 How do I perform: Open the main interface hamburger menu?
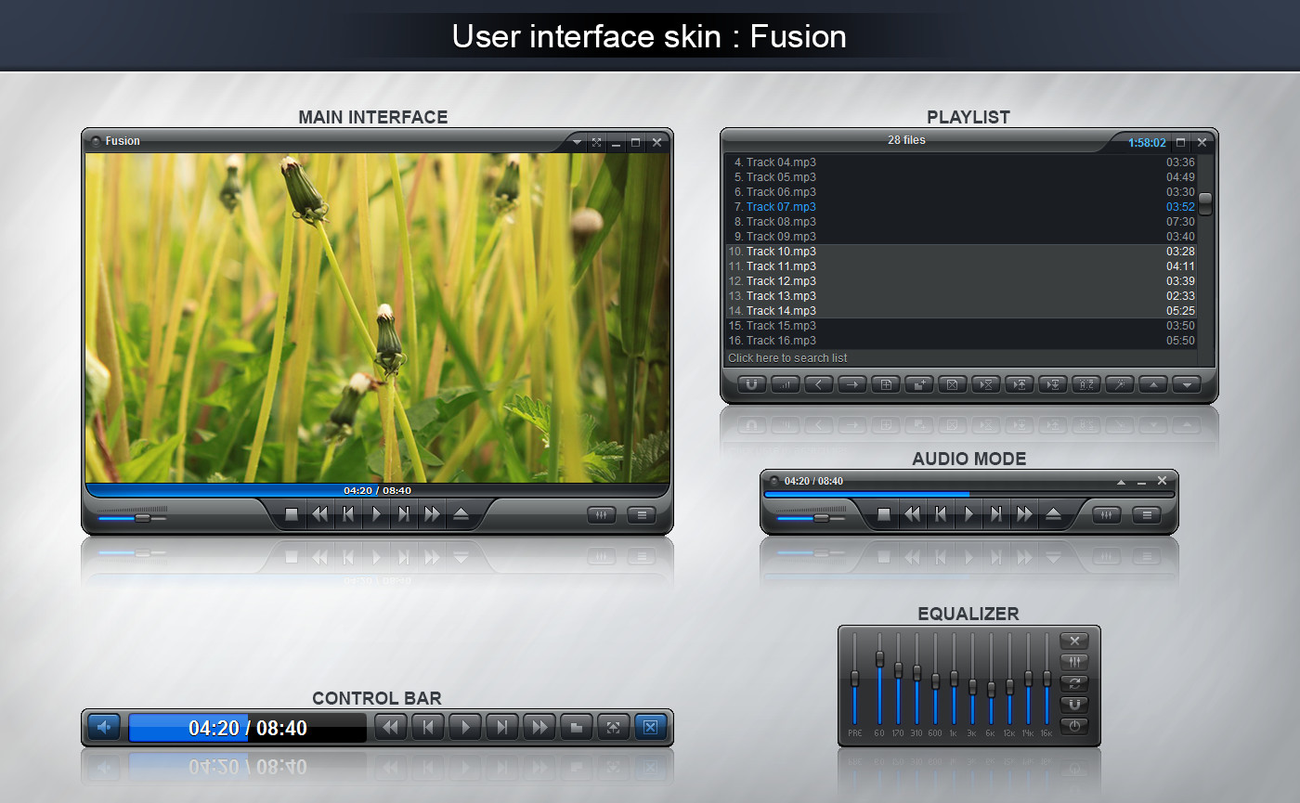tap(641, 514)
